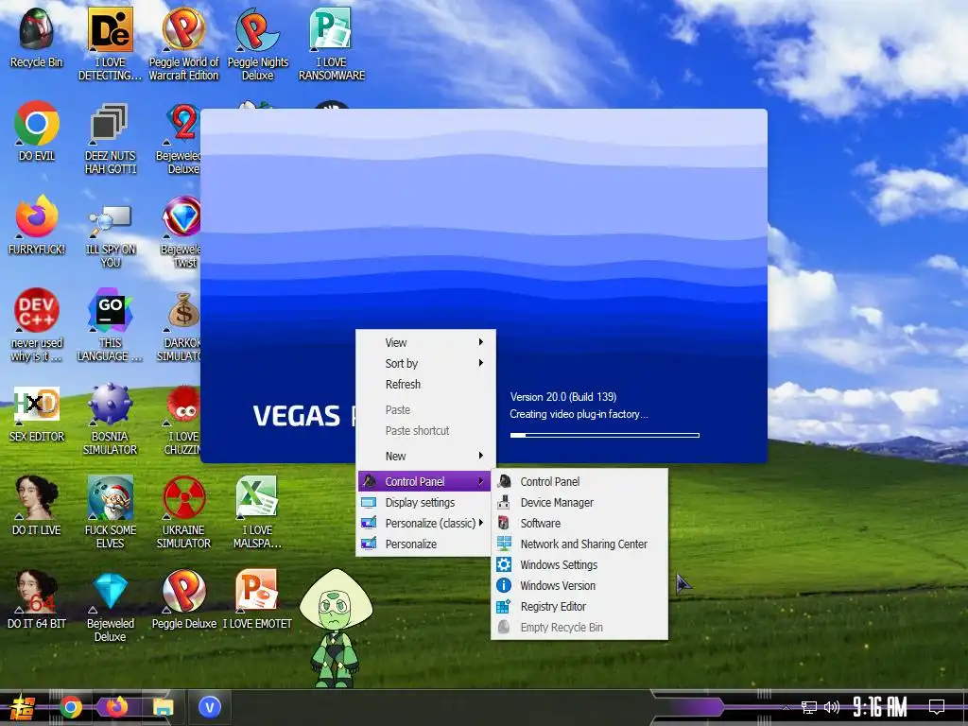Click the Creating video plug-in factory text
The image size is (968, 726).
click(x=579, y=414)
